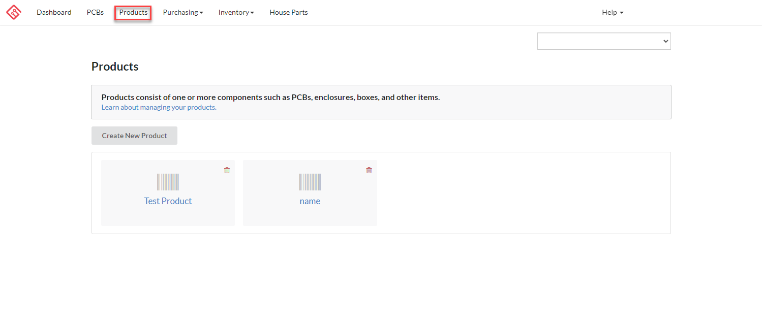Click the Create New Product button
Viewport: 762px width, 326px height.
[134, 136]
